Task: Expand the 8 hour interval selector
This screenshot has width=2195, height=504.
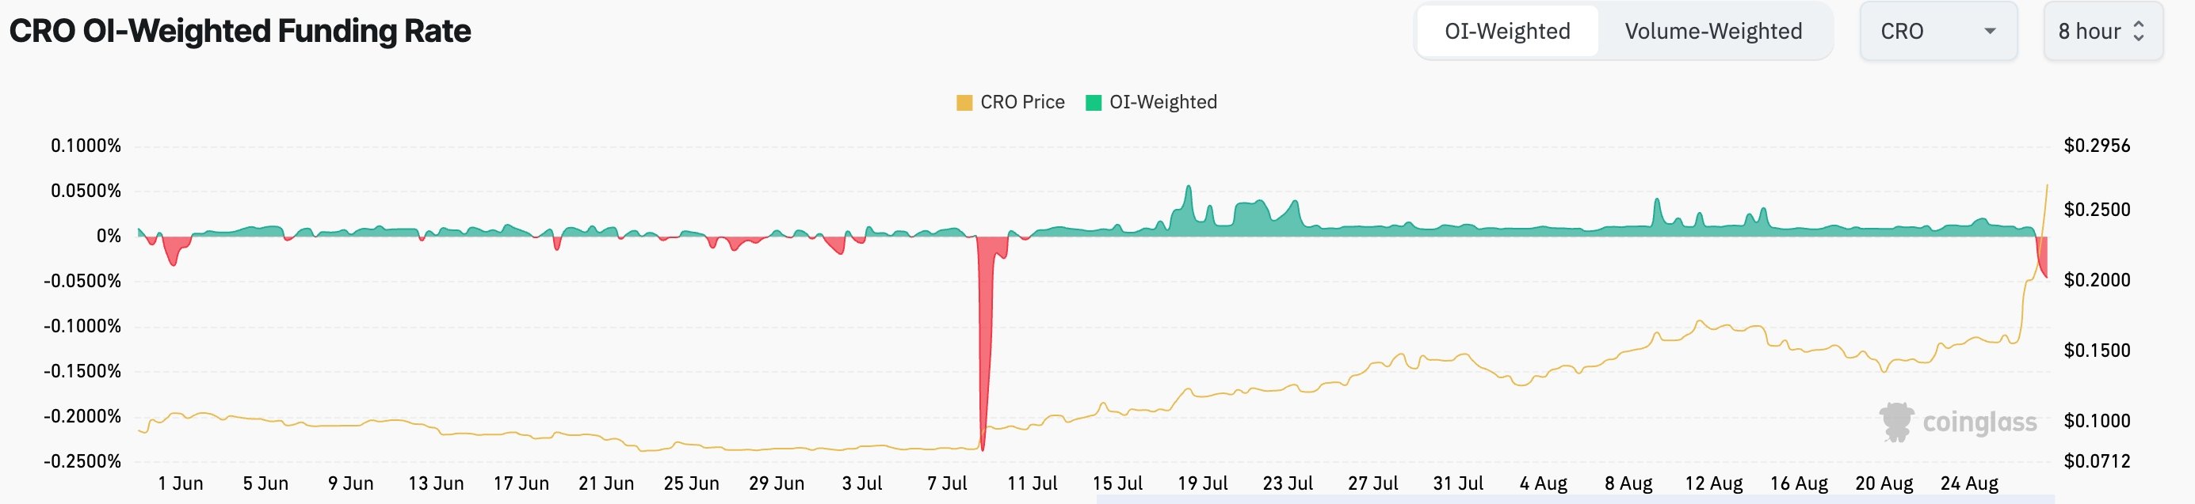Action: pos(2102,31)
